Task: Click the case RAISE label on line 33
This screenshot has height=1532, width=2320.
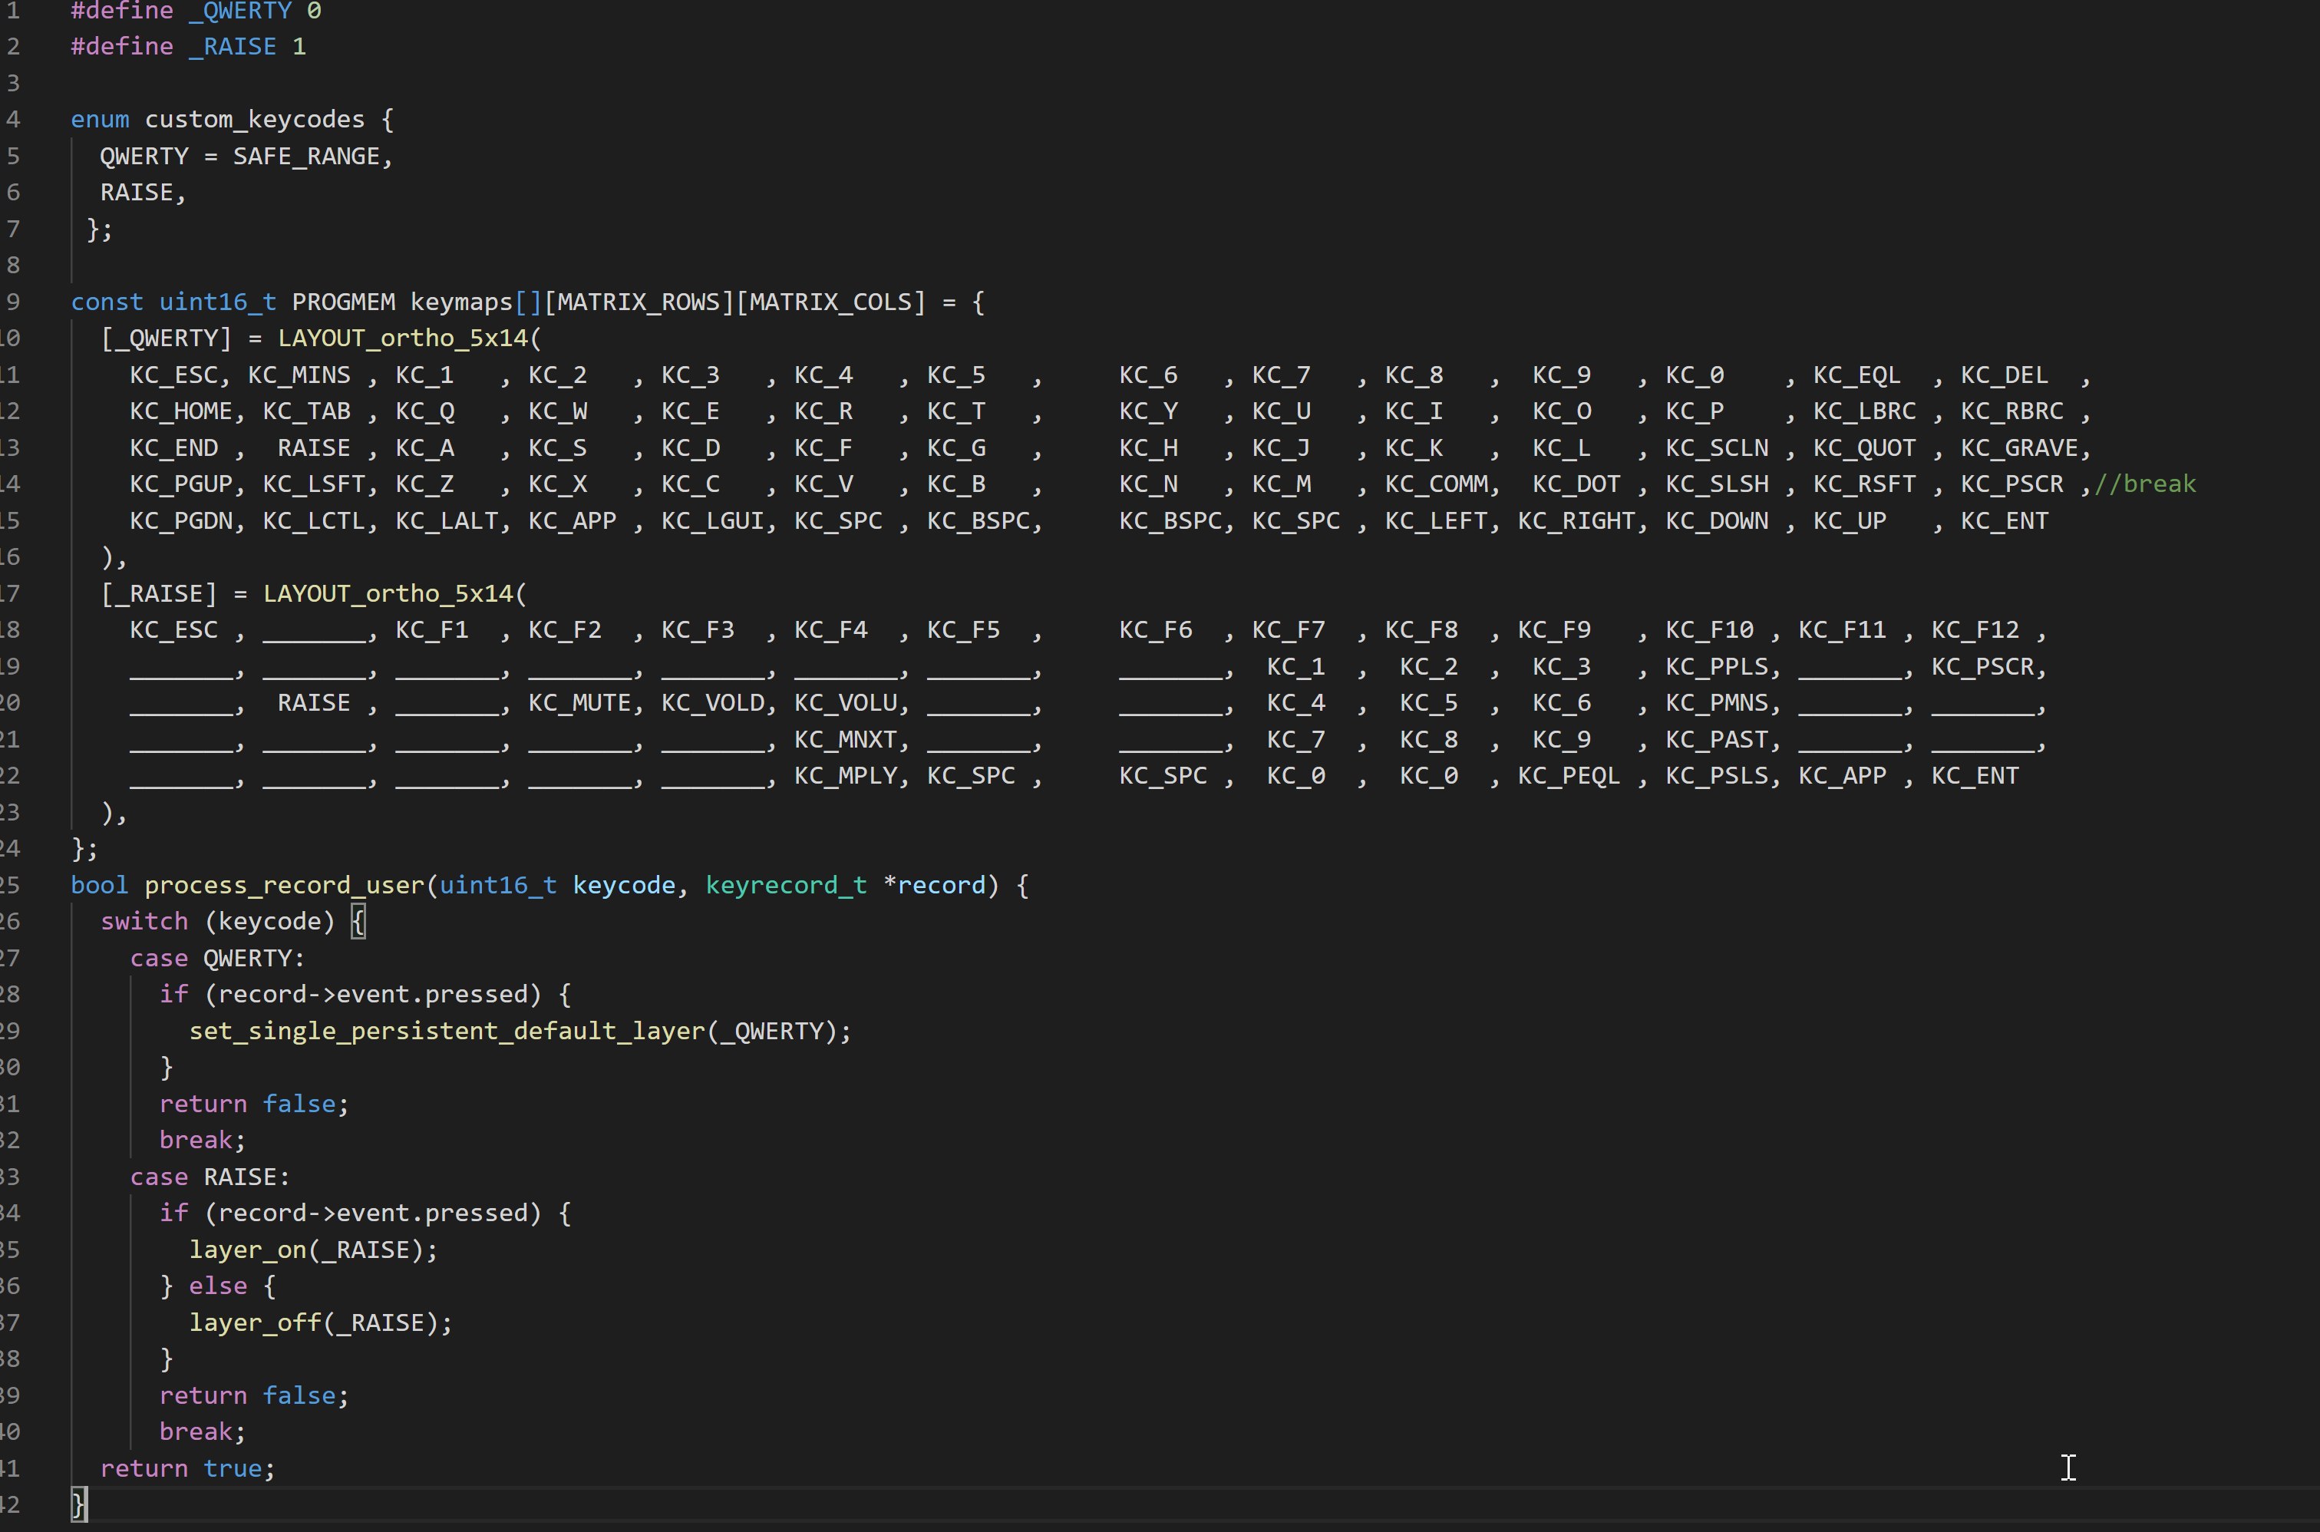Action: pos(210,1177)
